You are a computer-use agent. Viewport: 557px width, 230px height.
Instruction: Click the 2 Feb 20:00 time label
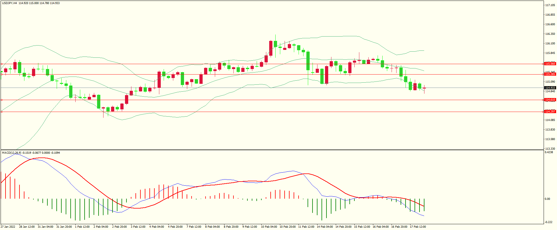[x=119, y=227]
